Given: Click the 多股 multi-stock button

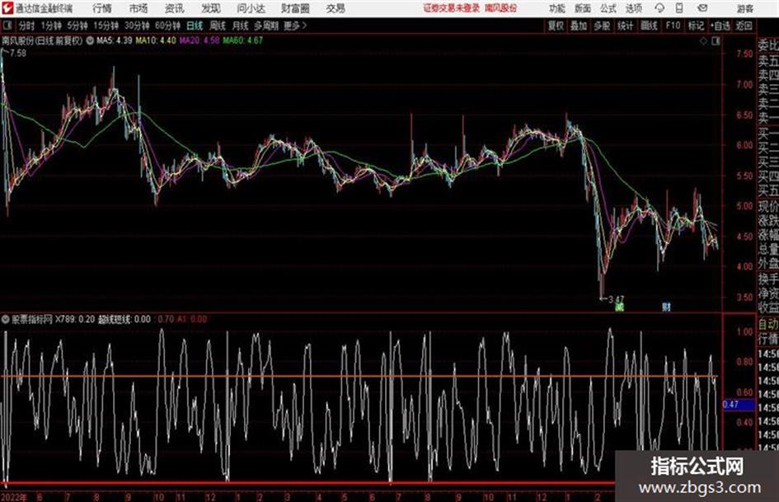Looking at the screenshot, I should 602,26.
